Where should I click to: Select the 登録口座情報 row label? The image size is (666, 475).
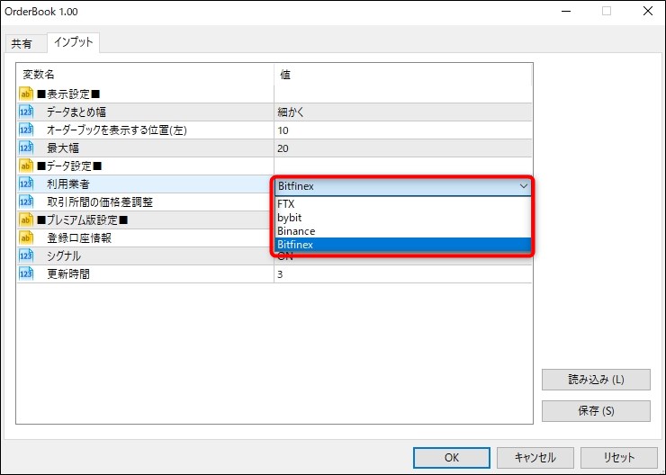pyautogui.click(x=79, y=238)
